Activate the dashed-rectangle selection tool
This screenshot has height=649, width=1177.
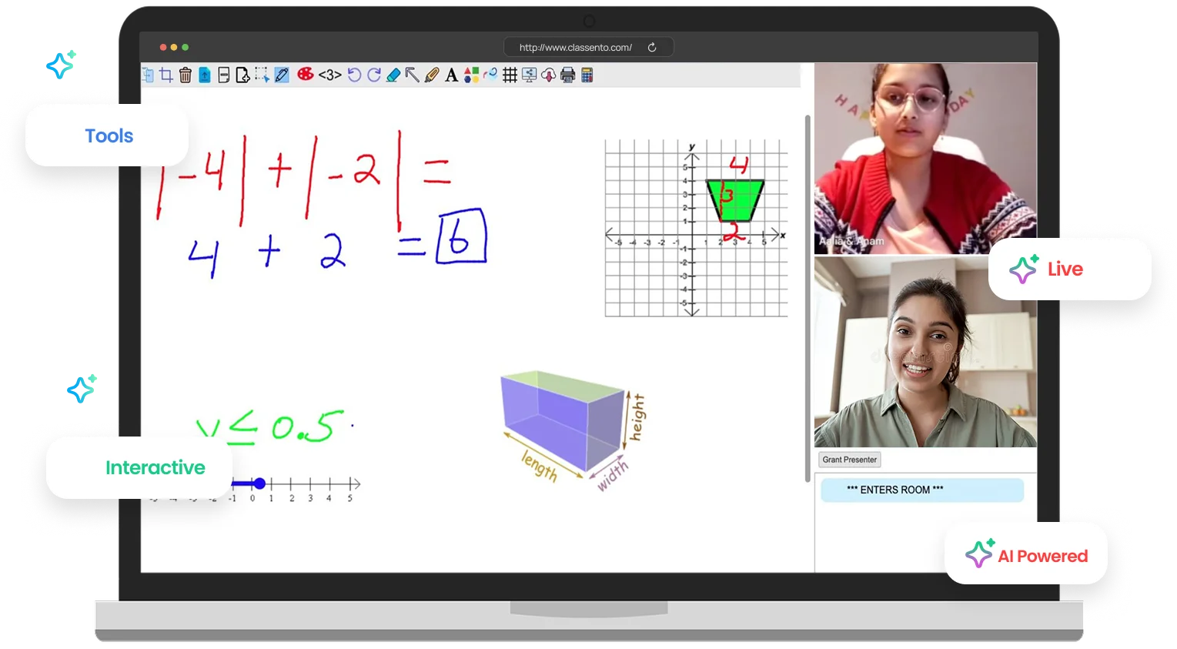[x=262, y=75]
